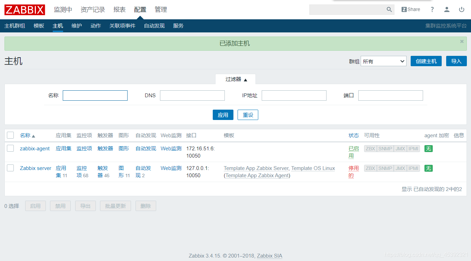Click the green 无 encryption badge for Zabbix server
This screenshot has height=261, width=471.
tap(429, 168)
